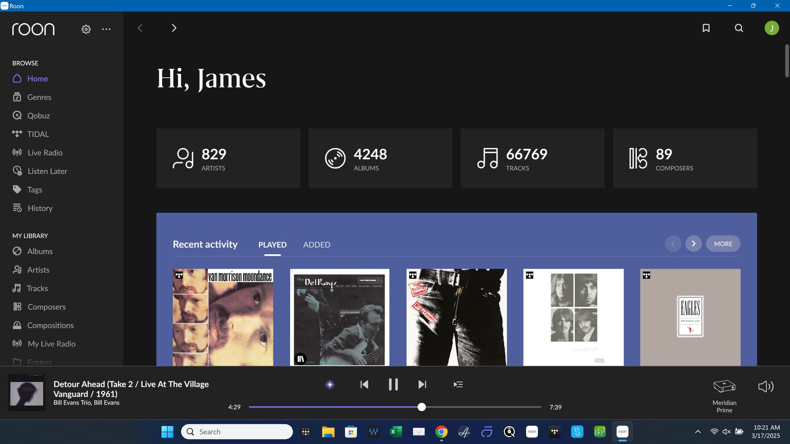Pause the current track

click(x=393, y=384)
